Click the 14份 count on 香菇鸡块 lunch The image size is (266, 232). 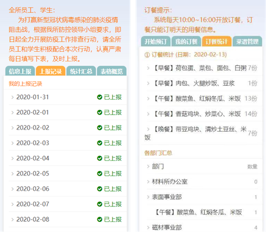251,114
